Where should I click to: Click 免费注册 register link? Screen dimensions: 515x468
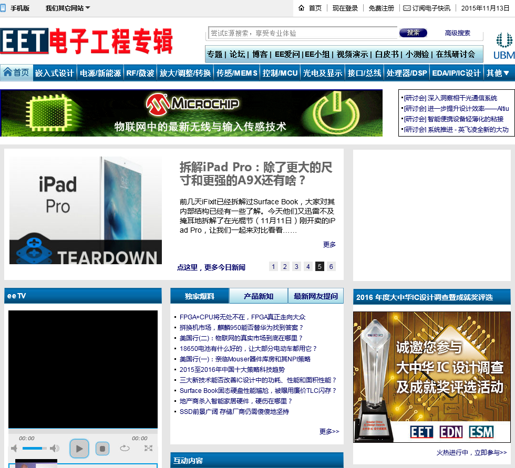tap(381, 8)
